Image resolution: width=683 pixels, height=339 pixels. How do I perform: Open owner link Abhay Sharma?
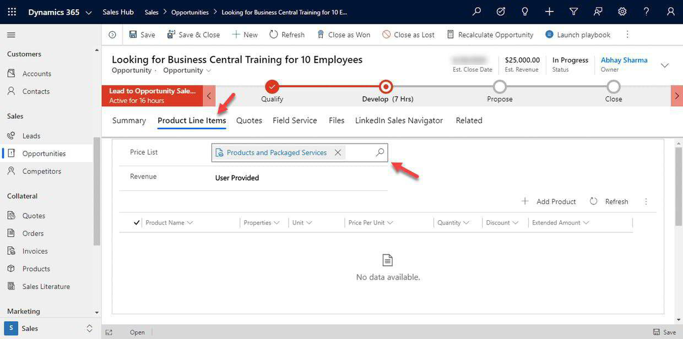click(624, 60)
